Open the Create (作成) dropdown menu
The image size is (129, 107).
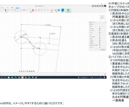tap(6, 12)
